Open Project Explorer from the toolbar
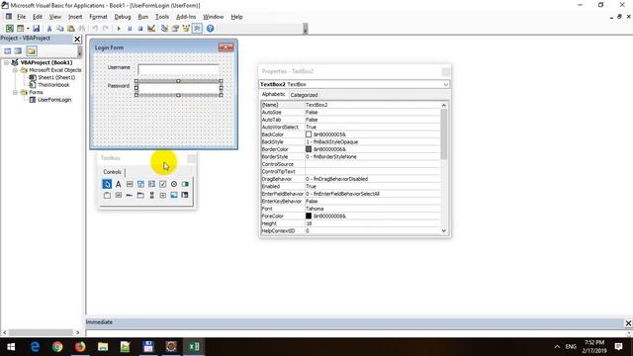This screenshot has width=633, height=356. 164,29
